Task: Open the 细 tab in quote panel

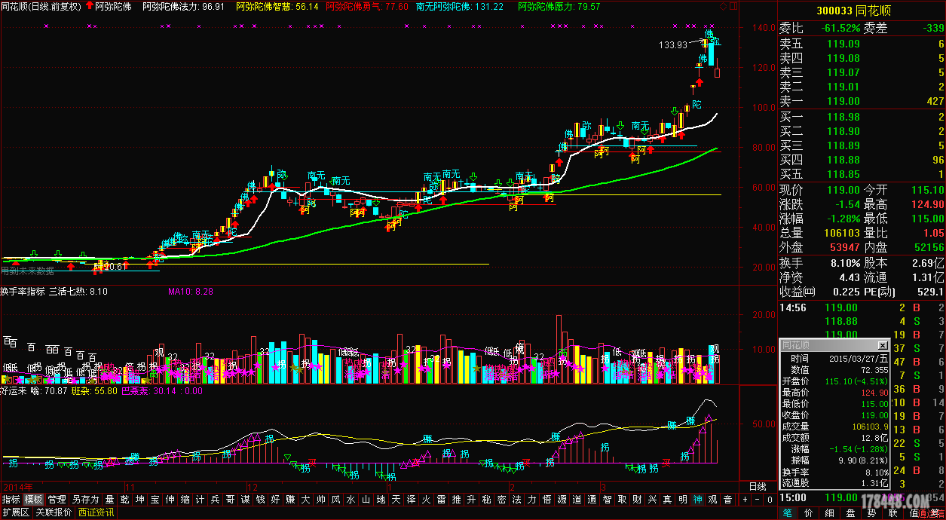Action: pos(829,513)
